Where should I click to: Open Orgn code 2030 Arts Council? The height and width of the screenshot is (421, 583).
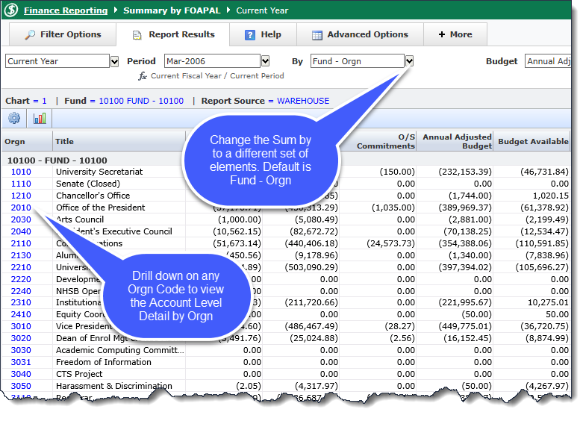pos(21,219)
